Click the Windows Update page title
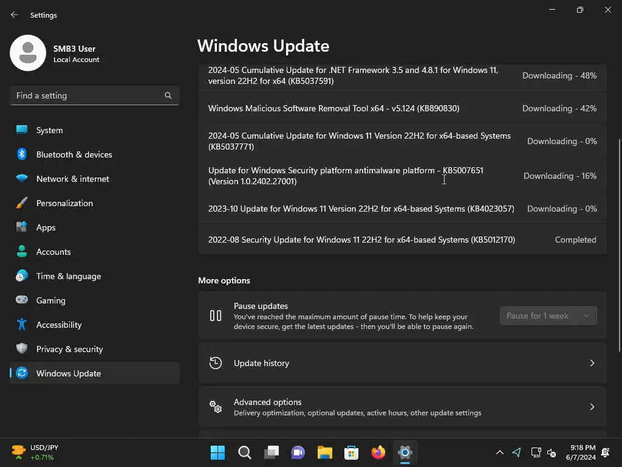 click(264, 46)
